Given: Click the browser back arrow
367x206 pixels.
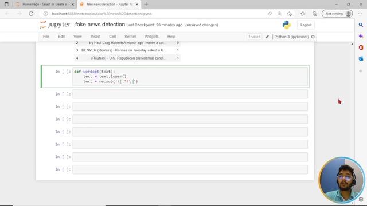Looking at the screenshot, I should (x=7, y=14).
